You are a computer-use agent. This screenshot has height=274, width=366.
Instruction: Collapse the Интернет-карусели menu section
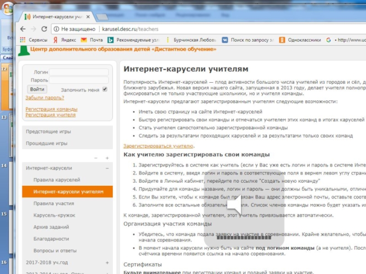pyautogui.click(x=107, y=168)
